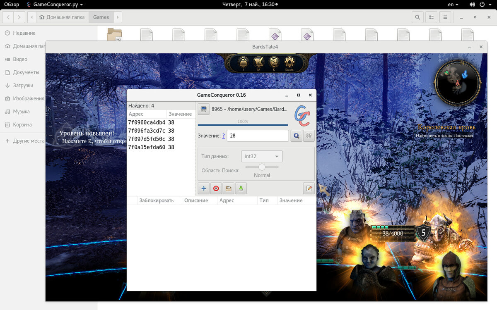Image resolution: width=497 pixels, height=310 pixels.
Task: Select address 7f096fa3cd7c row
Action: [161, 131]
